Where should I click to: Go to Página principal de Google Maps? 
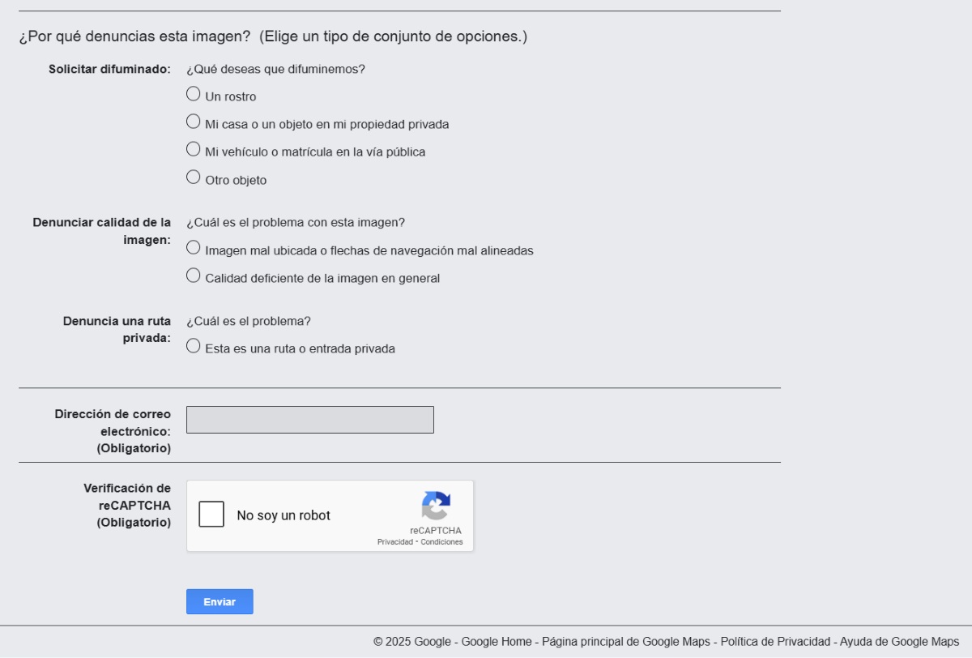coord(626,642)
